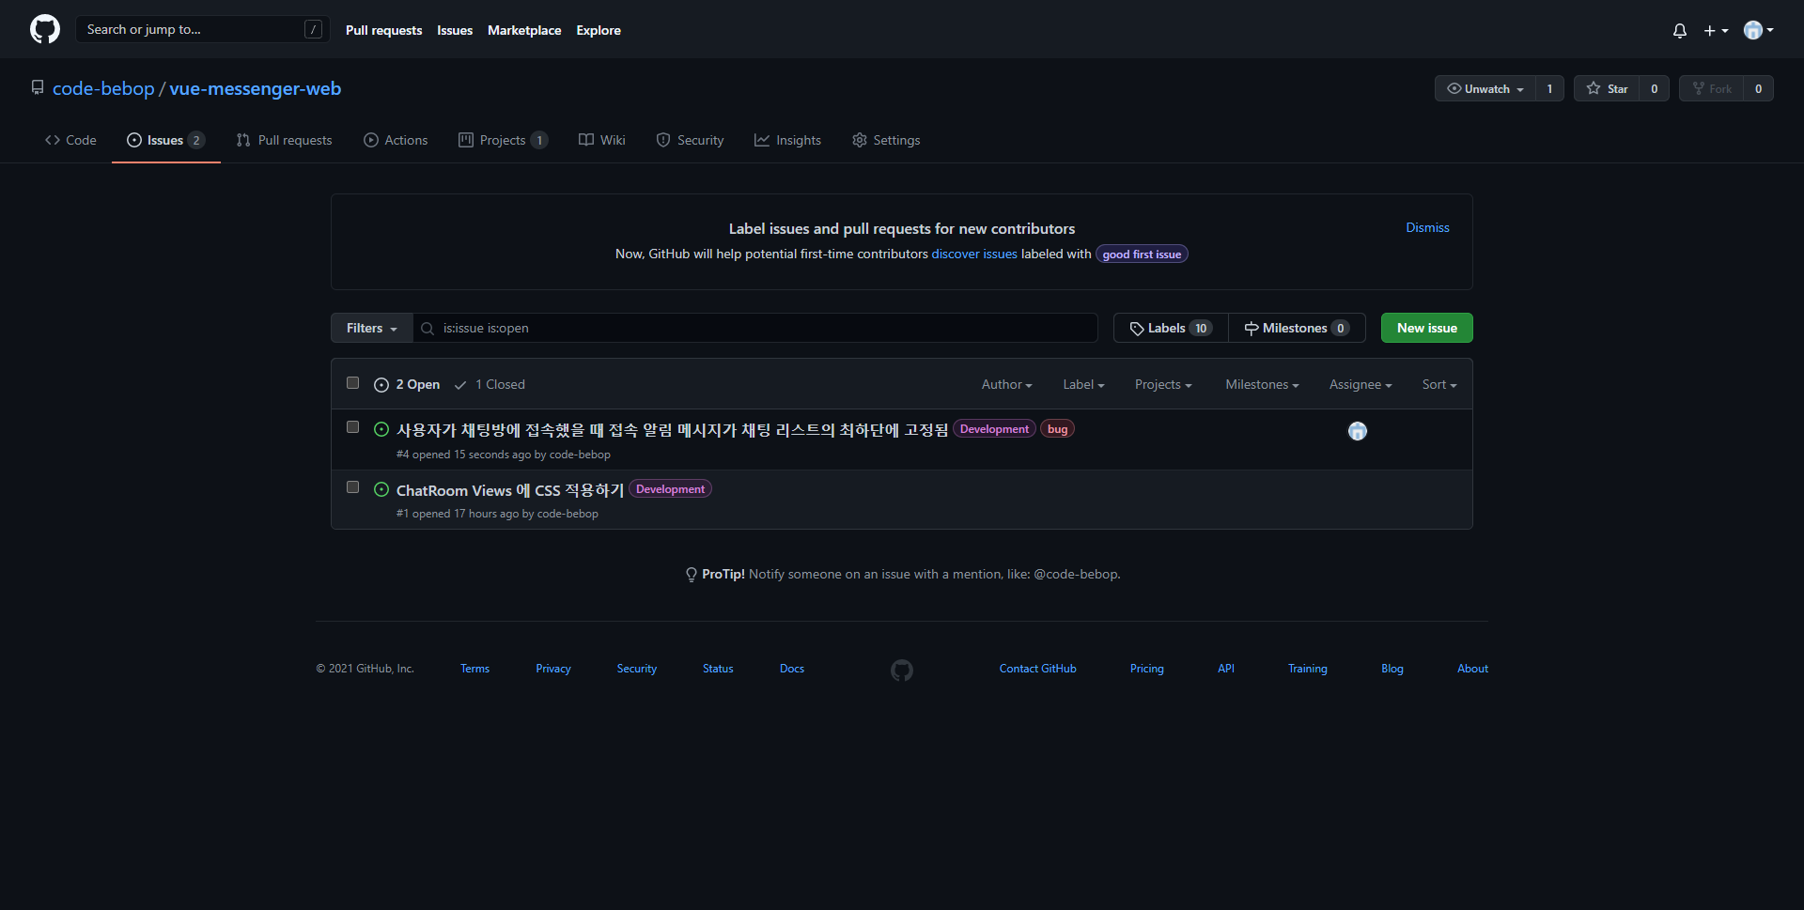
Task: Open the stargazers count 0
Action: coord(1654,88)
